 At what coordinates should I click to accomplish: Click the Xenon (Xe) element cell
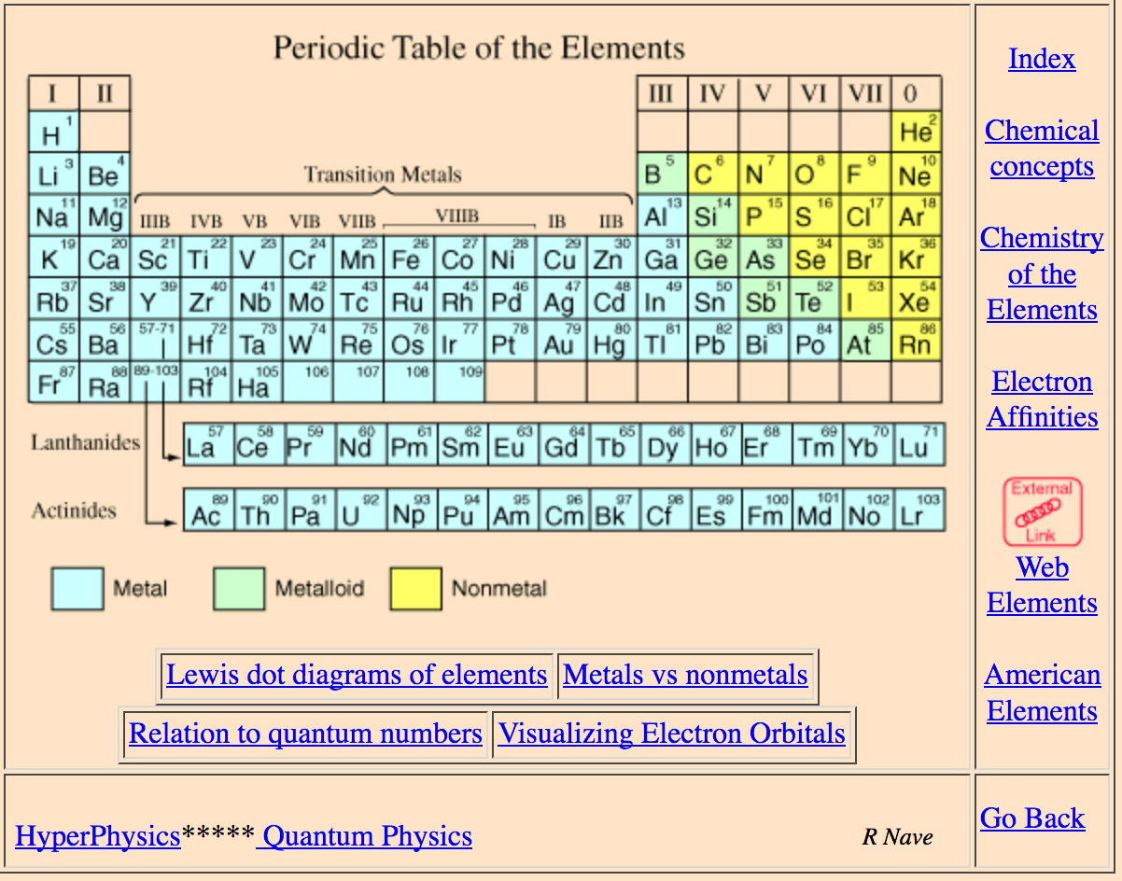tap(916, 300)
